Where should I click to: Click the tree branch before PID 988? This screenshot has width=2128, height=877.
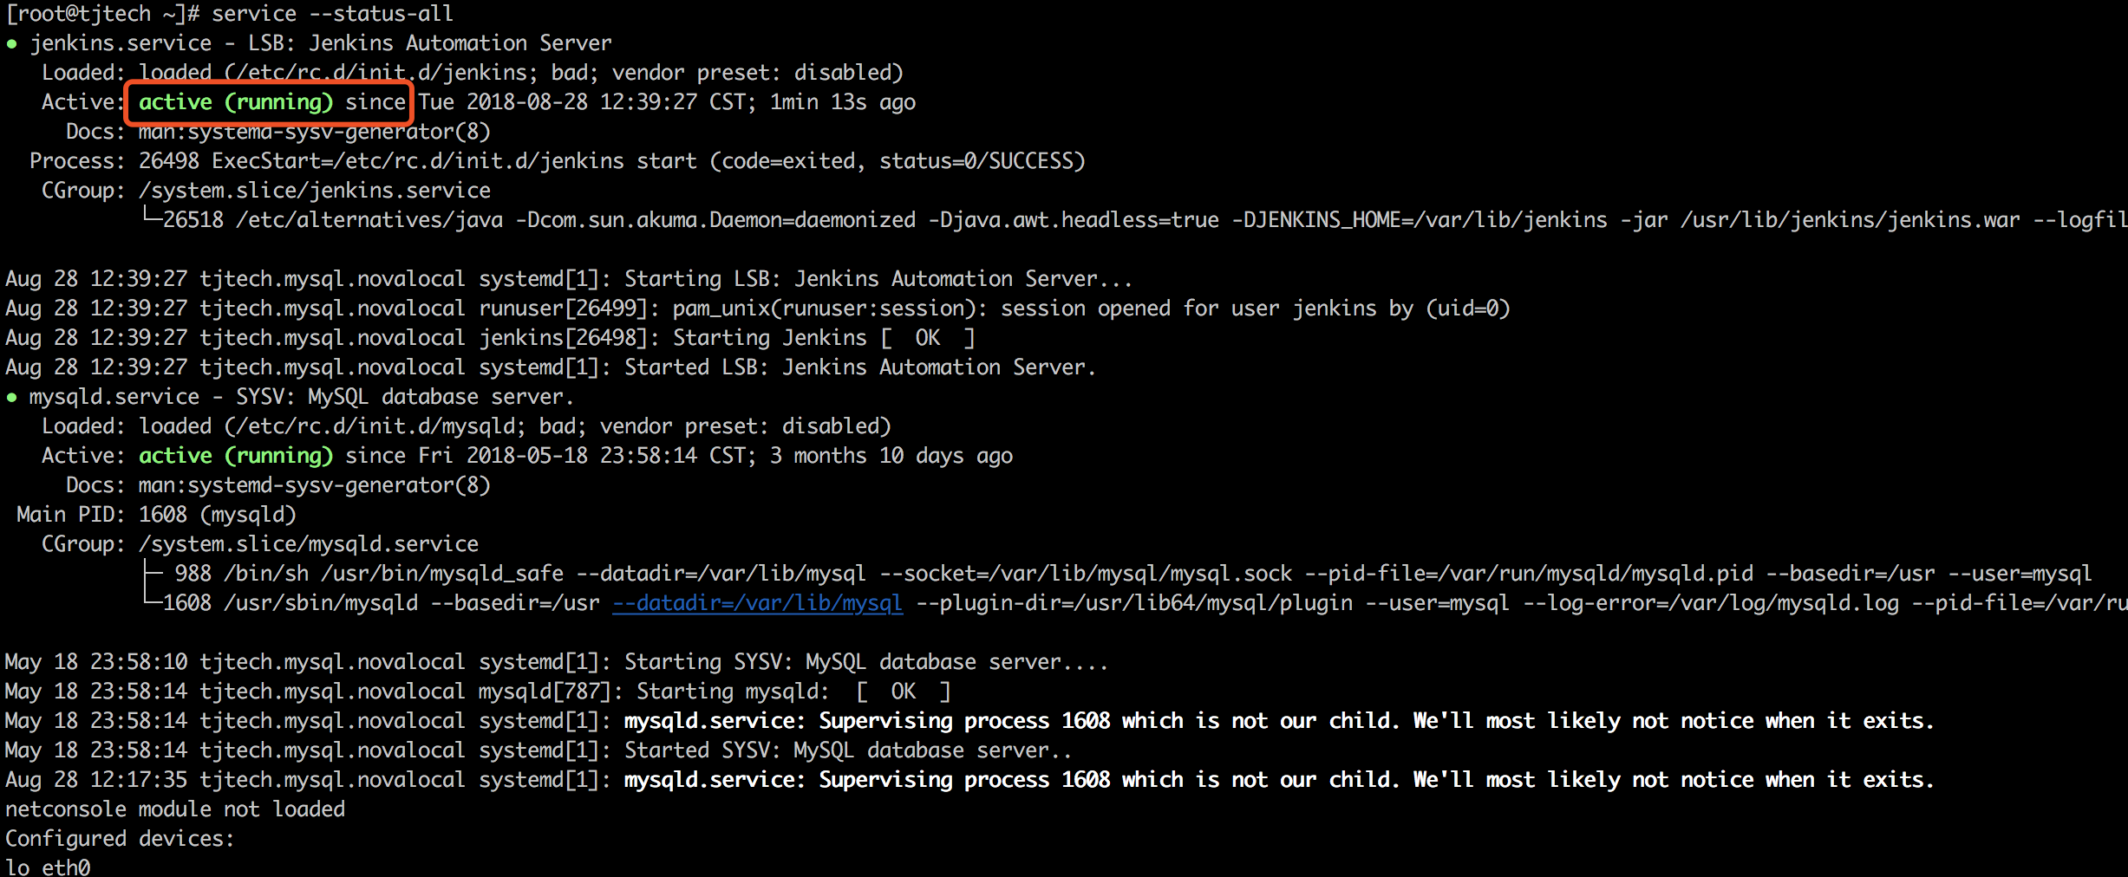pos(153,573)
